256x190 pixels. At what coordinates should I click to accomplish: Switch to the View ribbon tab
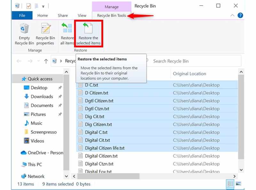pyautogui.click(x=82, y=15)
